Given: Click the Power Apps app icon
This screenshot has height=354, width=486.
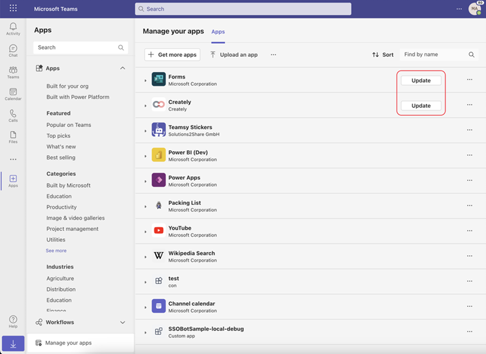Looking at the screenshot, I should click(x=159, y=180).
